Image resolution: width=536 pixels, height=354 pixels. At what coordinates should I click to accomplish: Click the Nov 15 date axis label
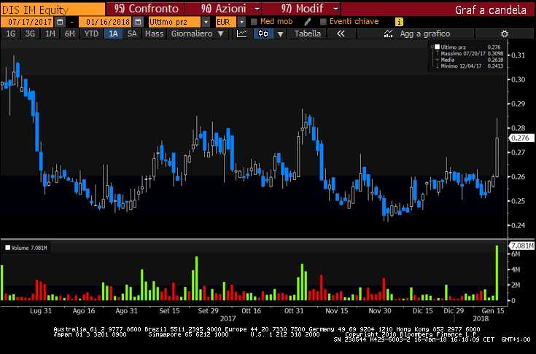[x=337, y=310]
